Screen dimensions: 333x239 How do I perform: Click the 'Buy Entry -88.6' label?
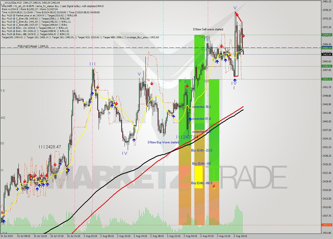point(202,183)
